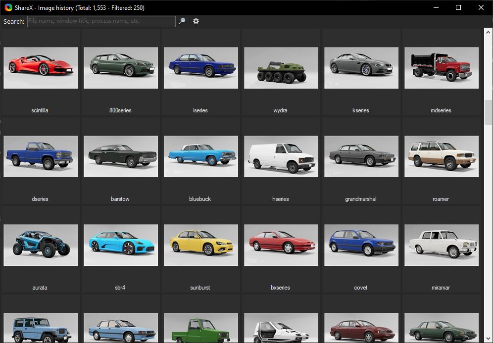Click the 'sbr4' file name label
Viewport: 493px width, 343px height.
[120, 288]
